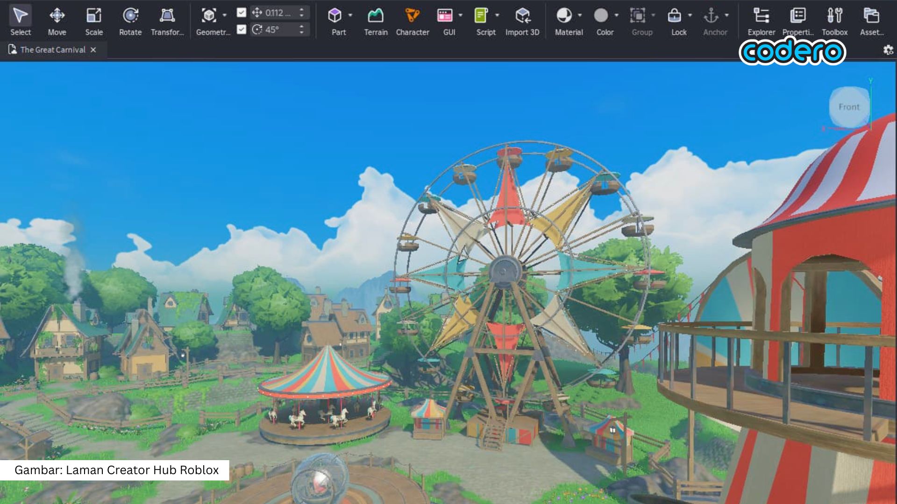Show the Properties panel
The height and width of the screenshot is (504, 897).
[798, 21]
